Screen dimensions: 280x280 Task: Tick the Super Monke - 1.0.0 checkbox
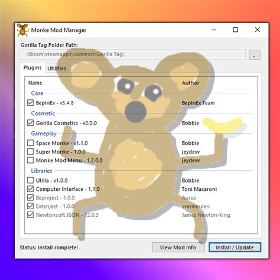tap(30, 151)
